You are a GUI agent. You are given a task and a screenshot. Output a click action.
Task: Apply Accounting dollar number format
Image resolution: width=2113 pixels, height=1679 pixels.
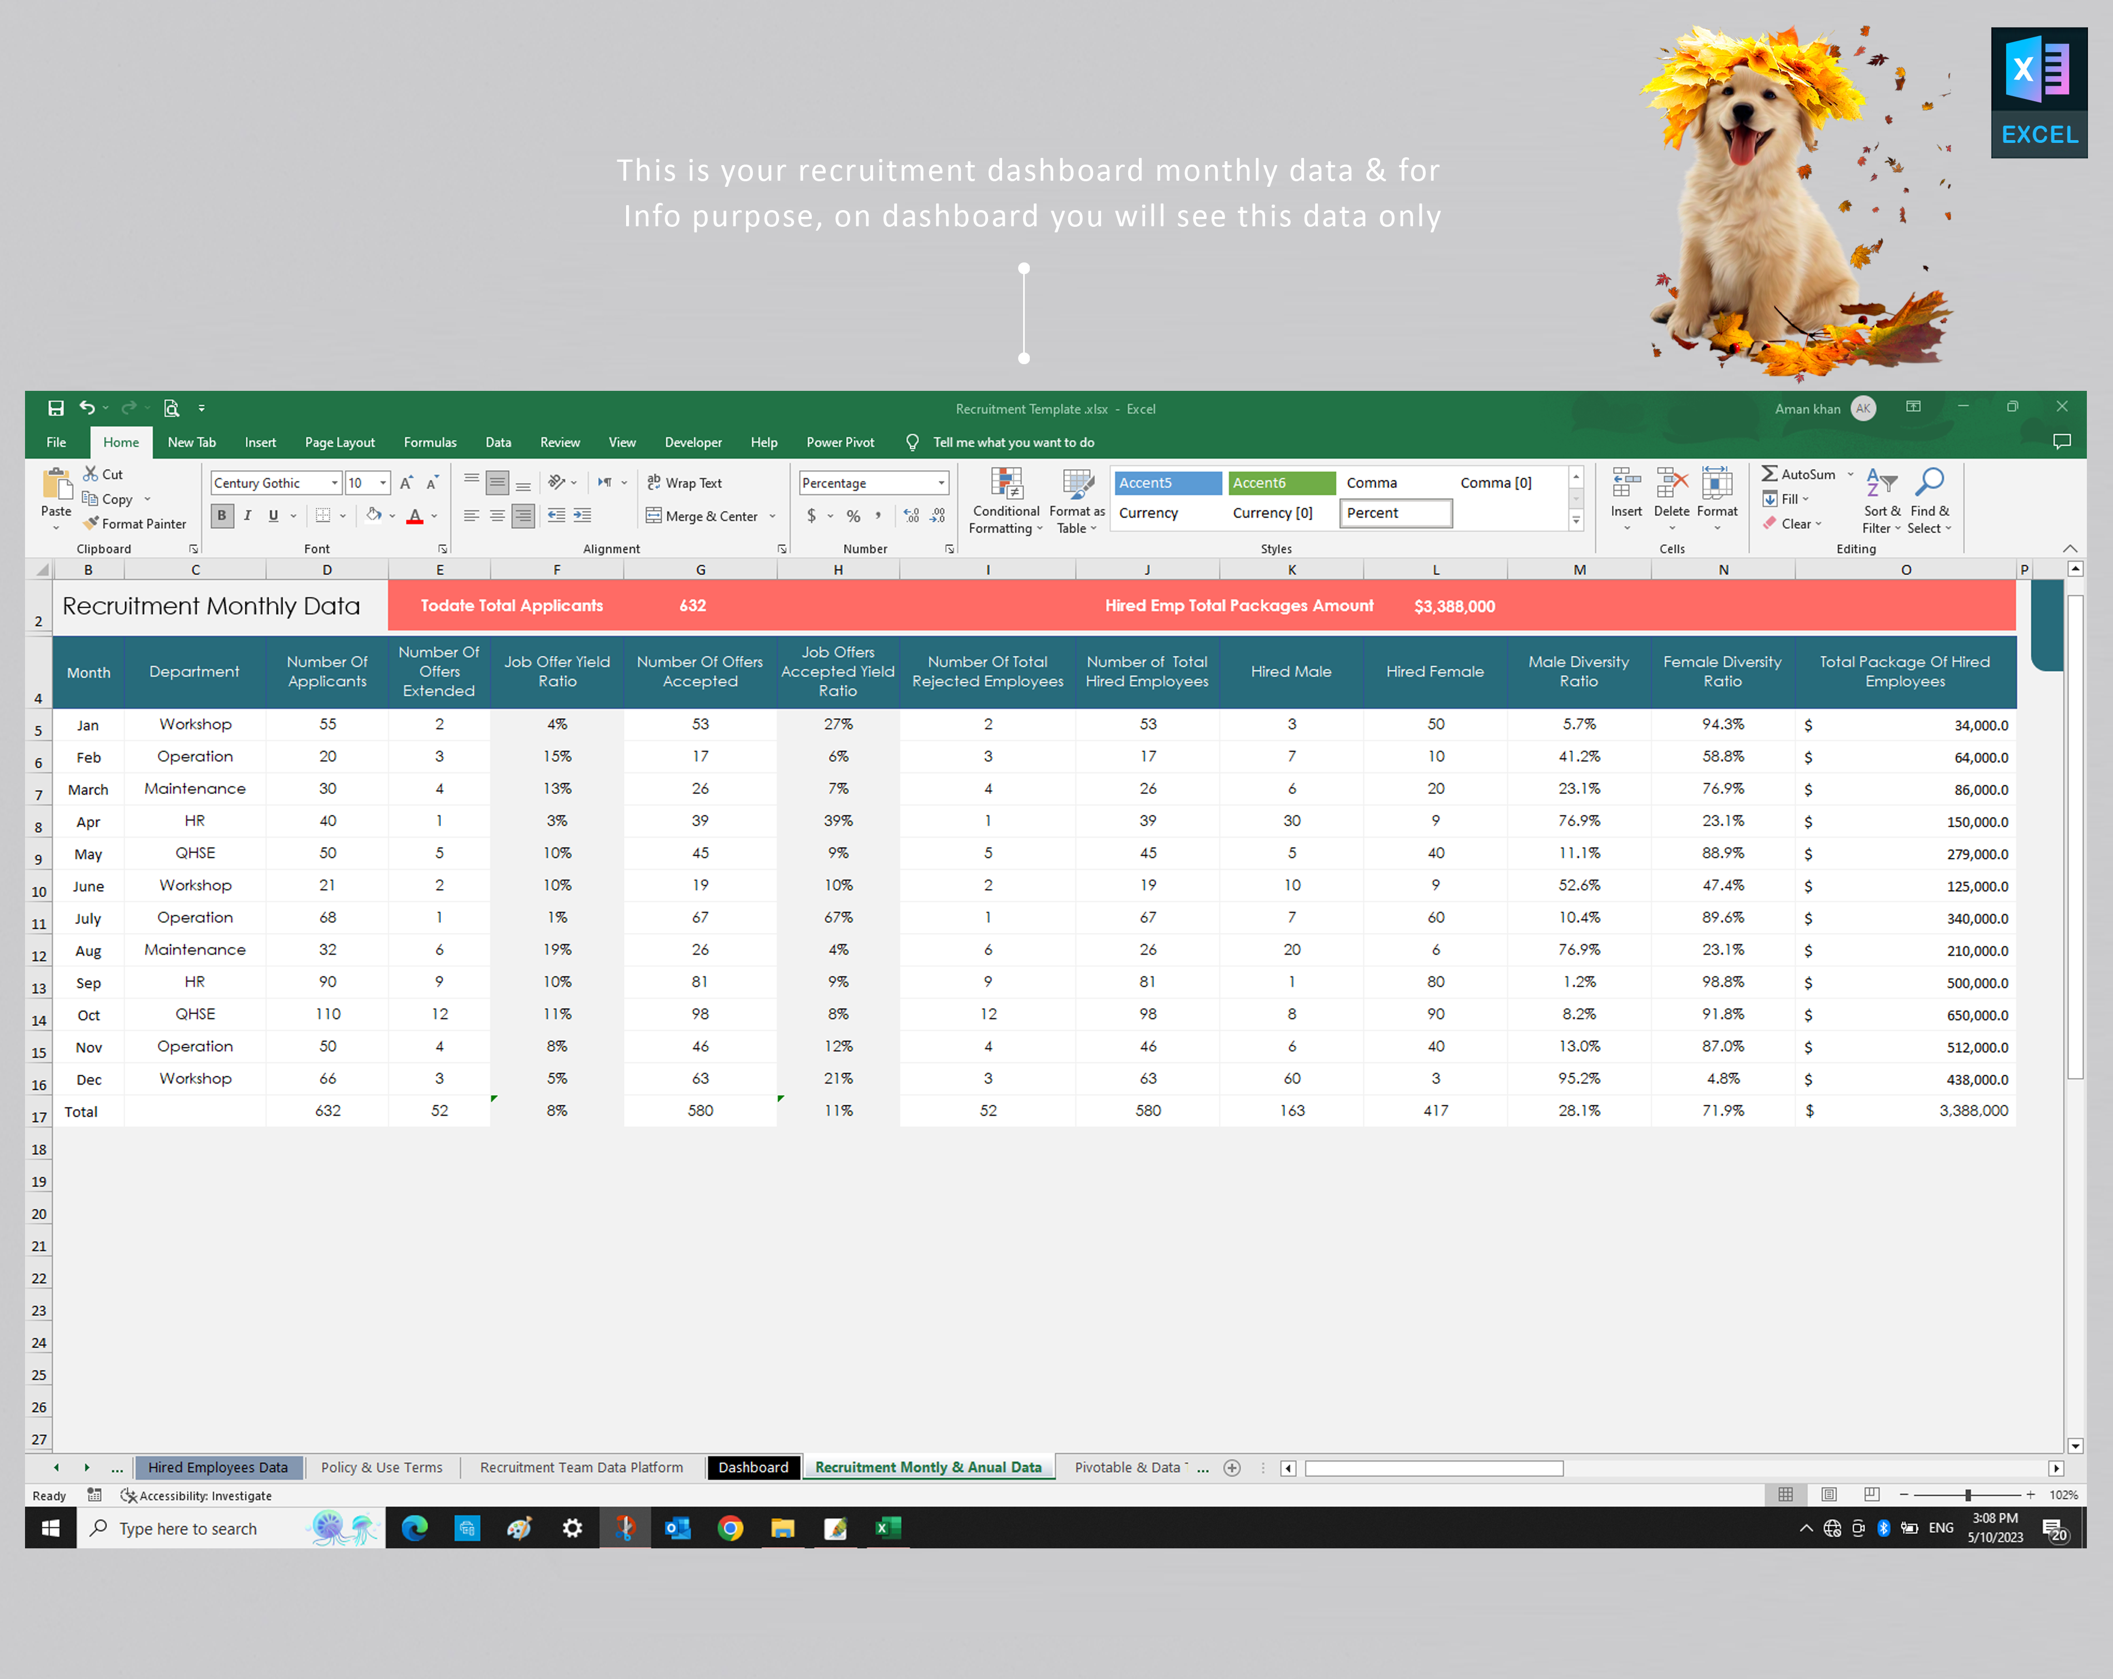click(811, 515)
